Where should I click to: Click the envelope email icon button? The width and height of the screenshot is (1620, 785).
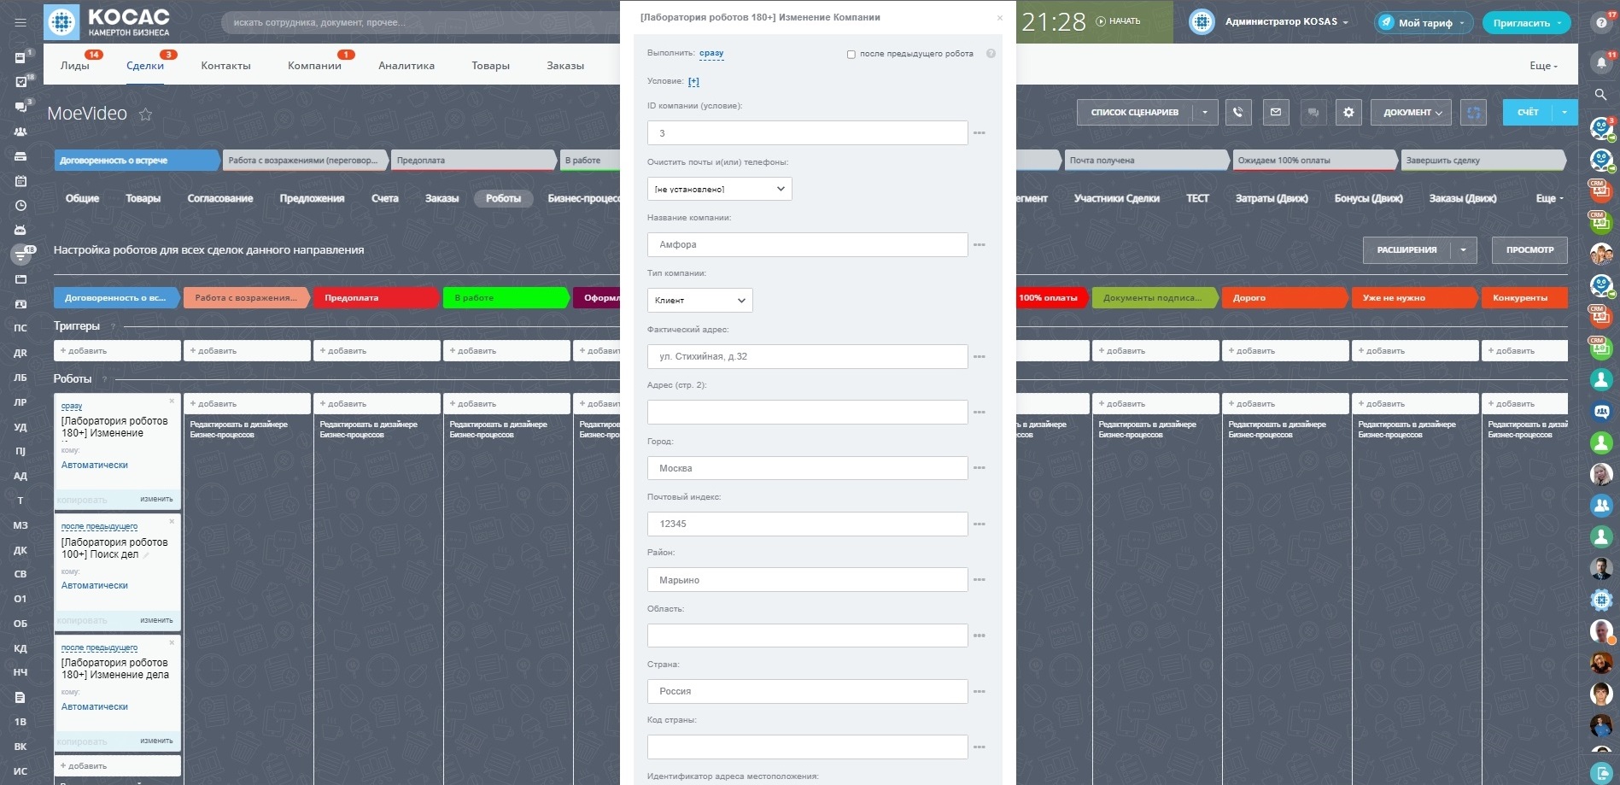click(x=1276, y=112)
